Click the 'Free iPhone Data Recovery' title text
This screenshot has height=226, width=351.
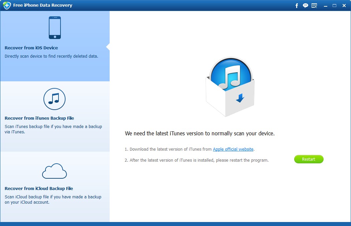[x=43, y=5]
